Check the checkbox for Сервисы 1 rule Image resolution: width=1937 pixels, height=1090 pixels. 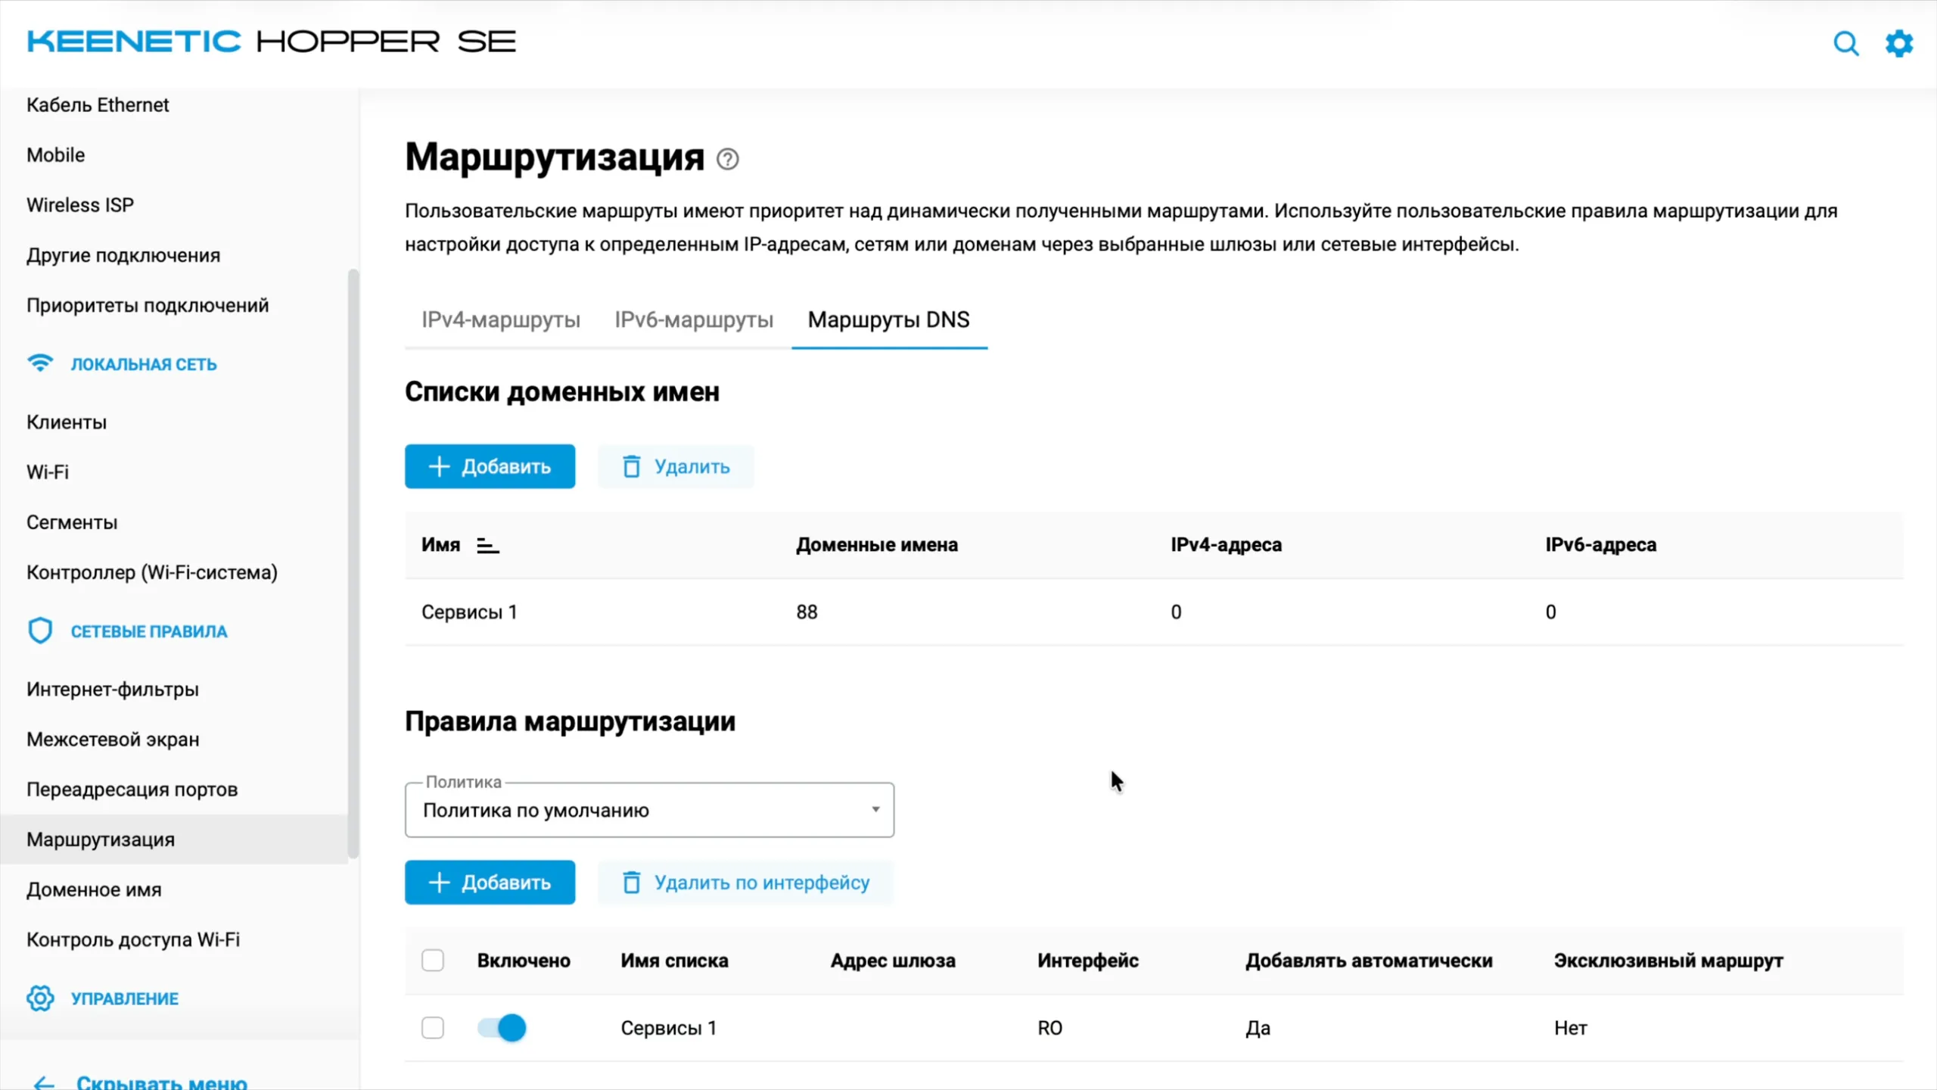[433, 1027]
